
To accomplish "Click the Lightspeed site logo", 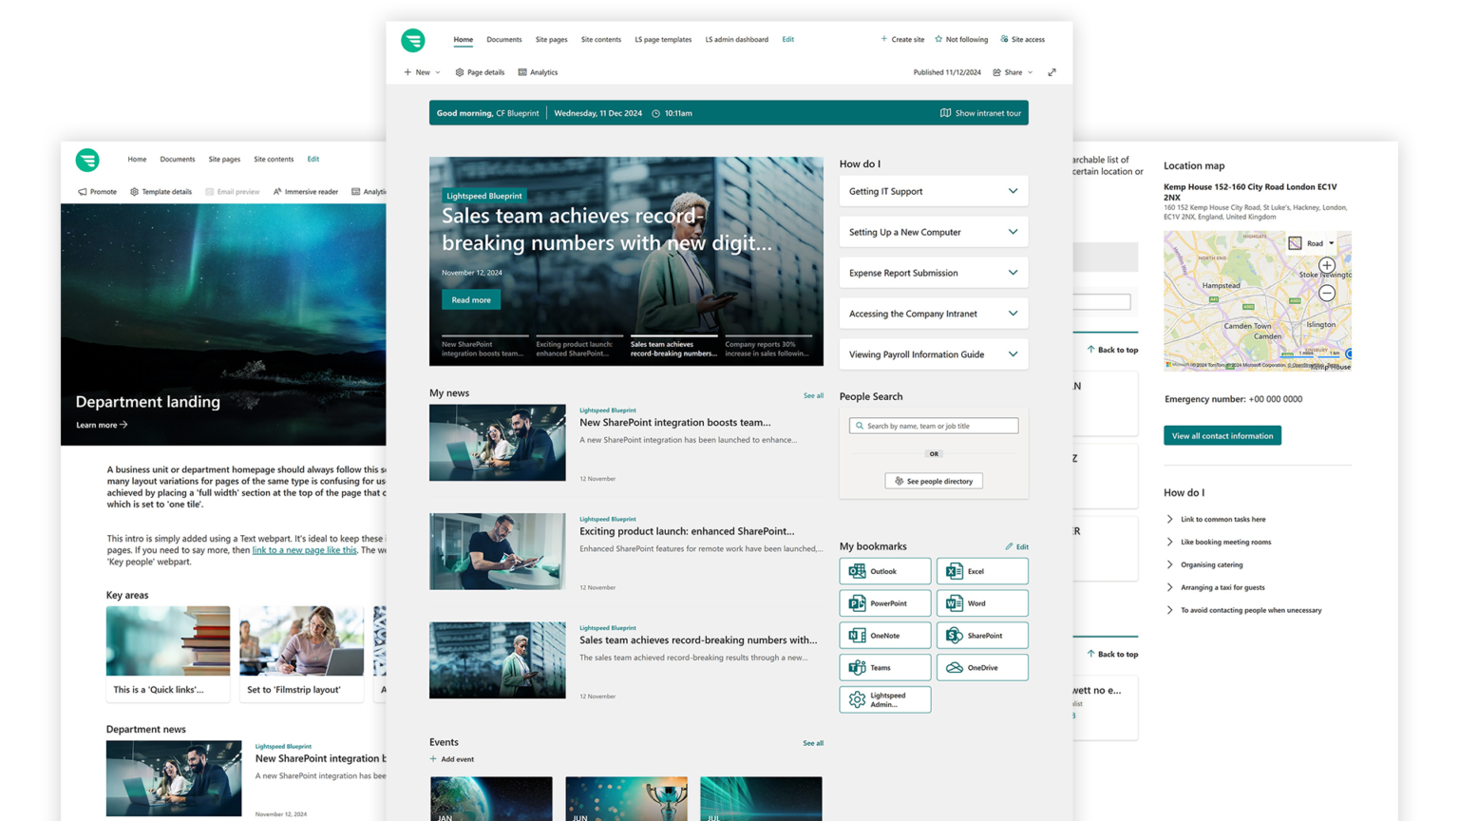I will pyautogui.click(x=413, y=40).
